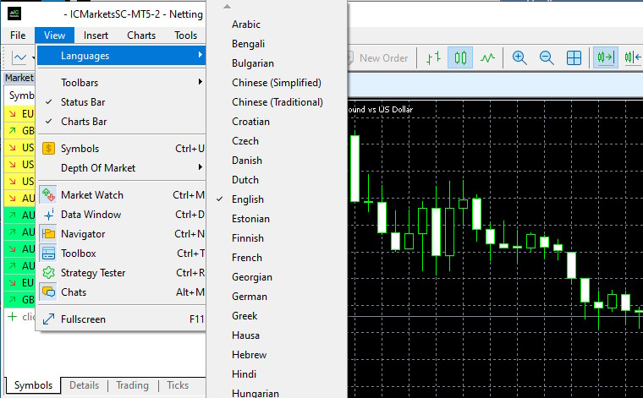The image size is (643, 398).
Task: Click the zoom in magnifier icon
Action: tap(519, 57)
